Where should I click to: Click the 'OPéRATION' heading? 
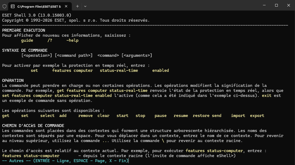(13, 81)
